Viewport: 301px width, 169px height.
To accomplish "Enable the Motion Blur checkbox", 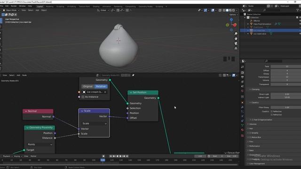I will click(x=250, y=137).
